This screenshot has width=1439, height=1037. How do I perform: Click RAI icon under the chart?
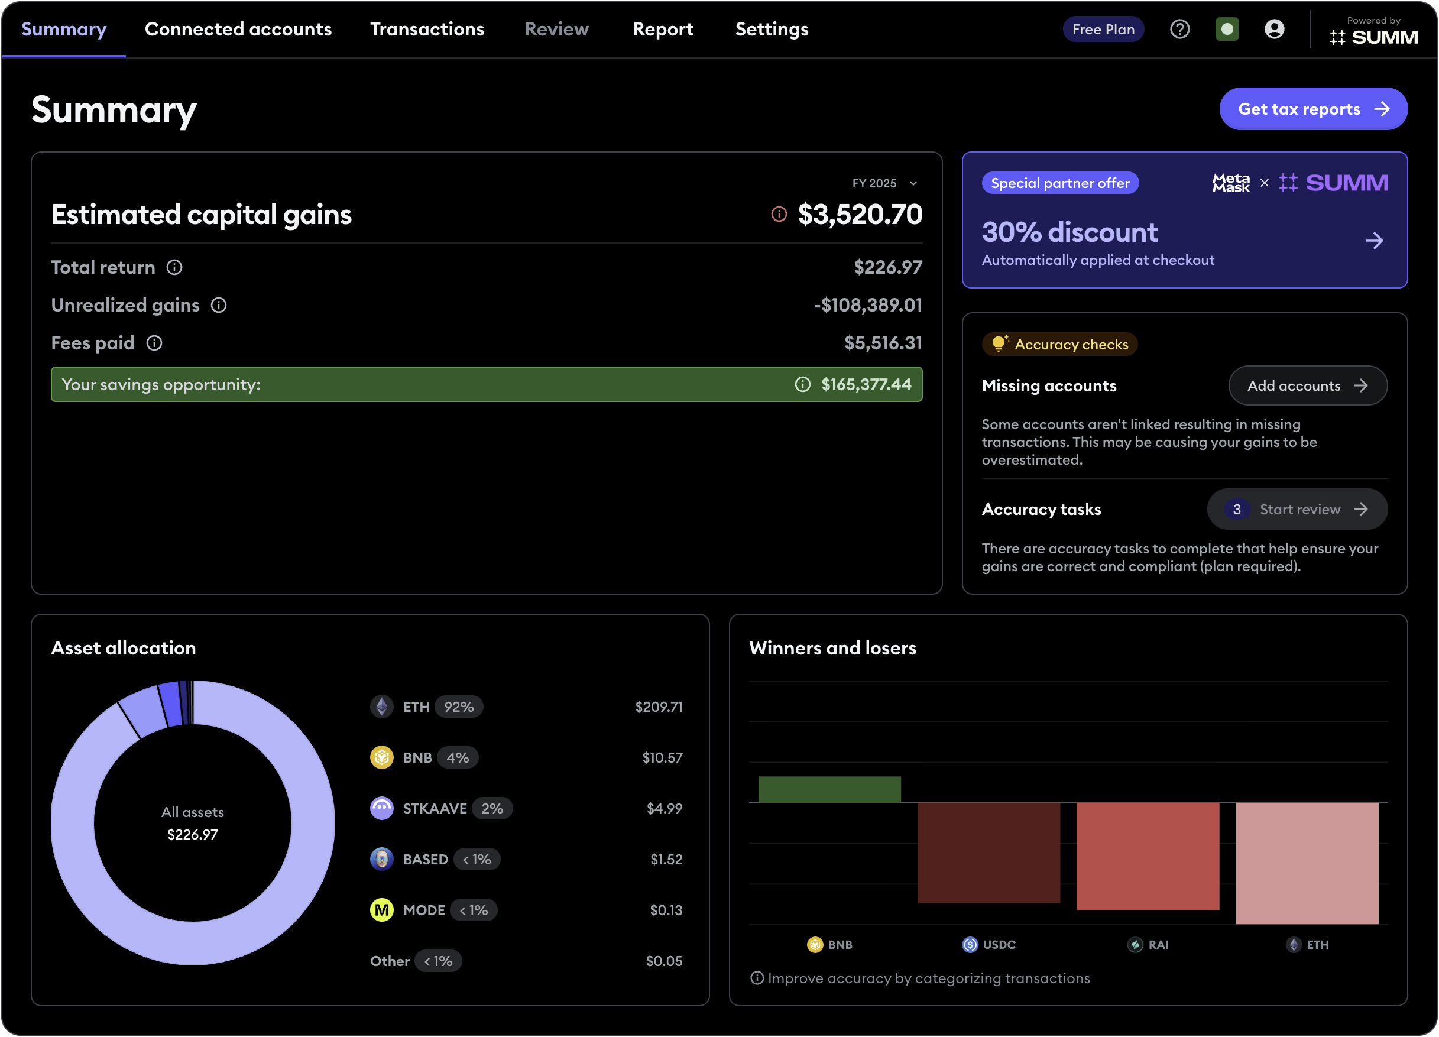[1135, 944]
